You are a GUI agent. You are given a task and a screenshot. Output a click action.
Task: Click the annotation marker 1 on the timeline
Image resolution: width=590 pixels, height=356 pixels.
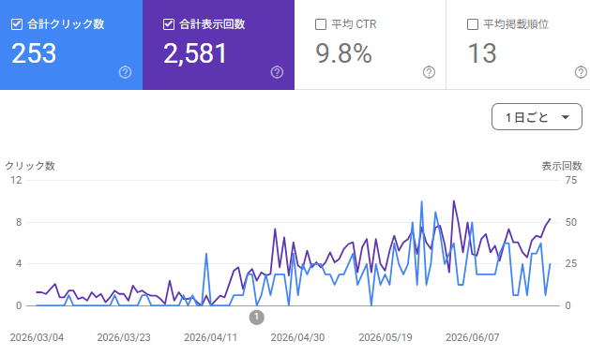(x=257, y=317)
